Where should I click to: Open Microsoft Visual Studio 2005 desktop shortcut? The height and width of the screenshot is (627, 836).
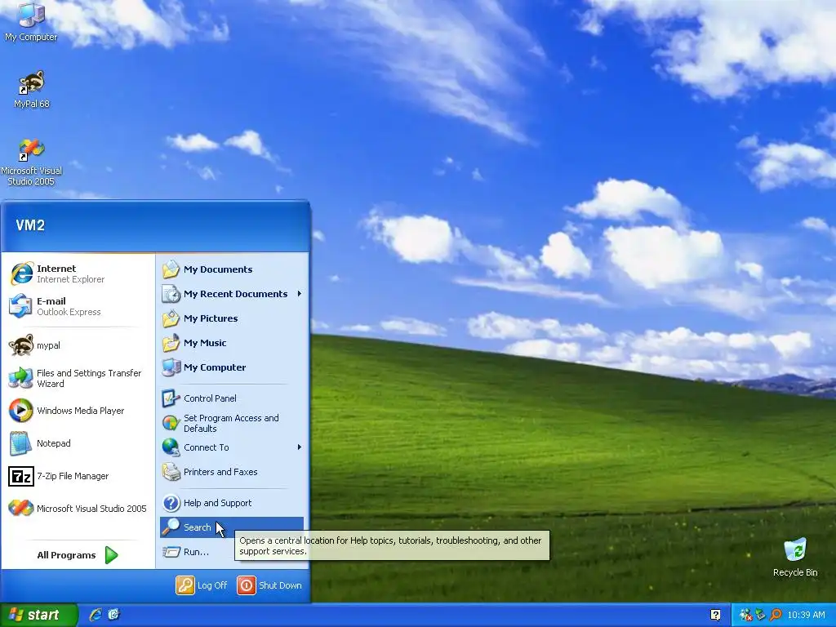pyautogui.click(x=32, y=162)
